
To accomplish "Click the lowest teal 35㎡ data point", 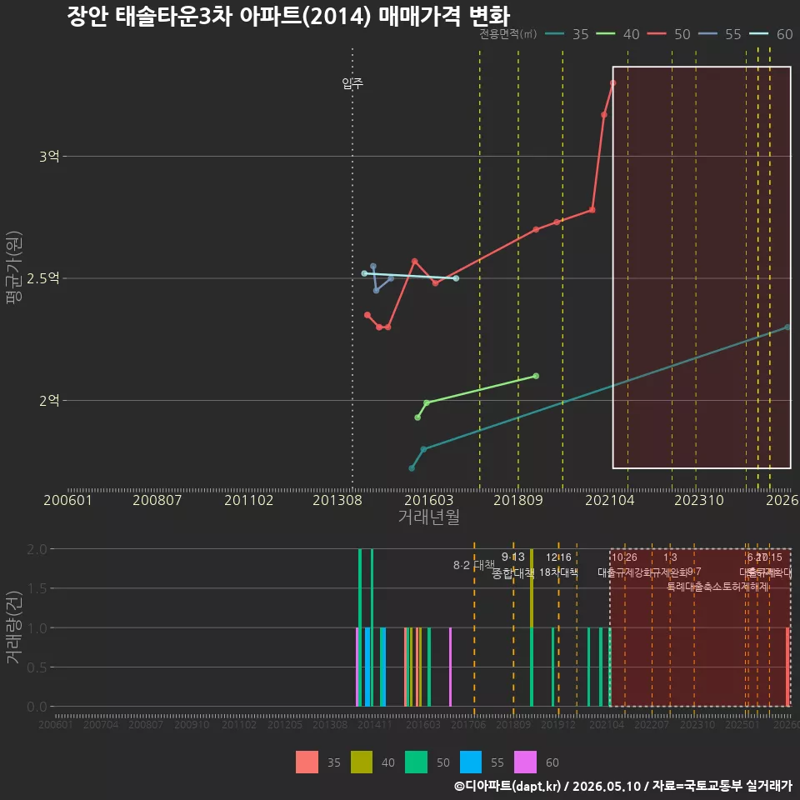I will [x=412, y=467].
